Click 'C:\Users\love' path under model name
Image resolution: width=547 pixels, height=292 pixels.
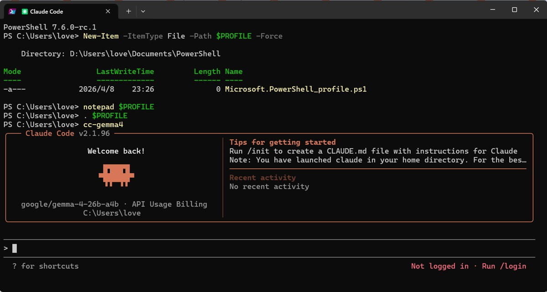(x=112, y=213)
